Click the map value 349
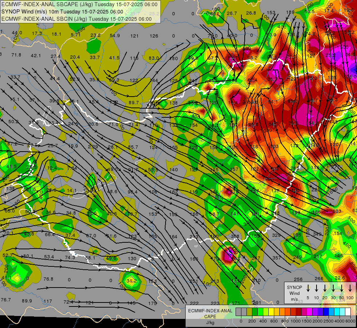The height and width of the screenshot is (328, 357). click(317, 234)
